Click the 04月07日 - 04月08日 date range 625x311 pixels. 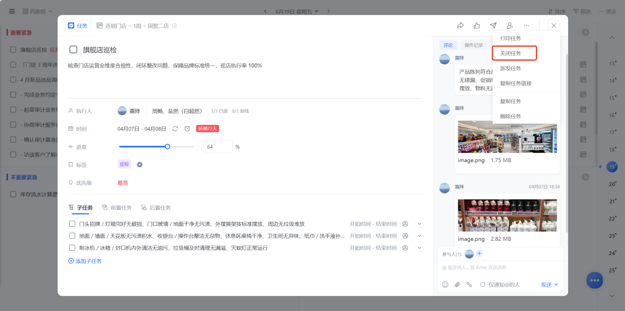click(142, 128)
